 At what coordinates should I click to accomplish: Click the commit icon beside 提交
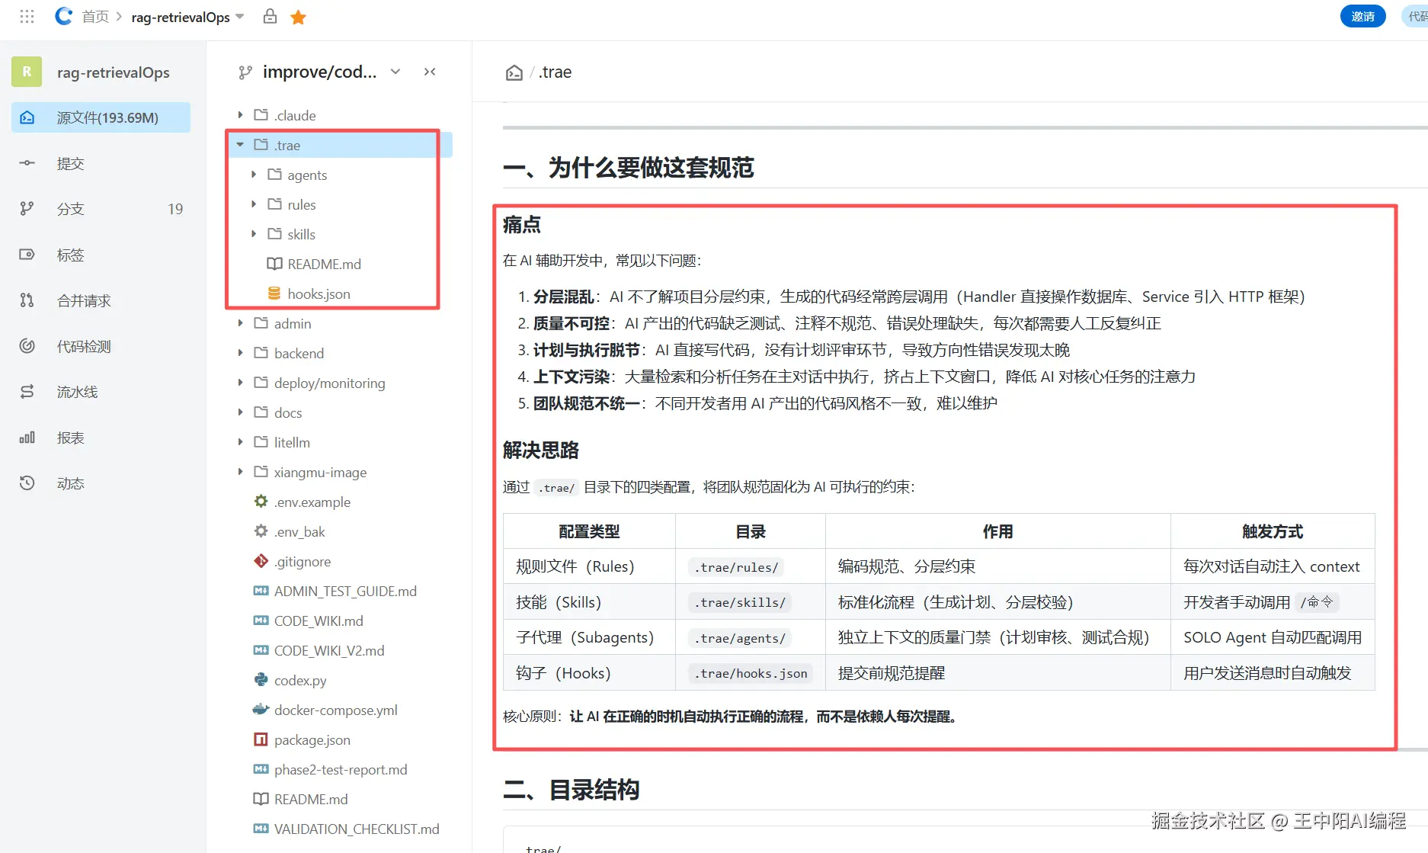(x=27, y=163)
